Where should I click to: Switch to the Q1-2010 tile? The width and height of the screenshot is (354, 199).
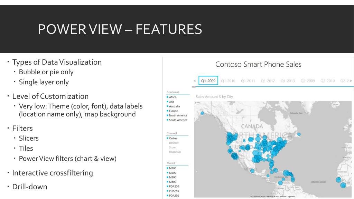(228, 81)
